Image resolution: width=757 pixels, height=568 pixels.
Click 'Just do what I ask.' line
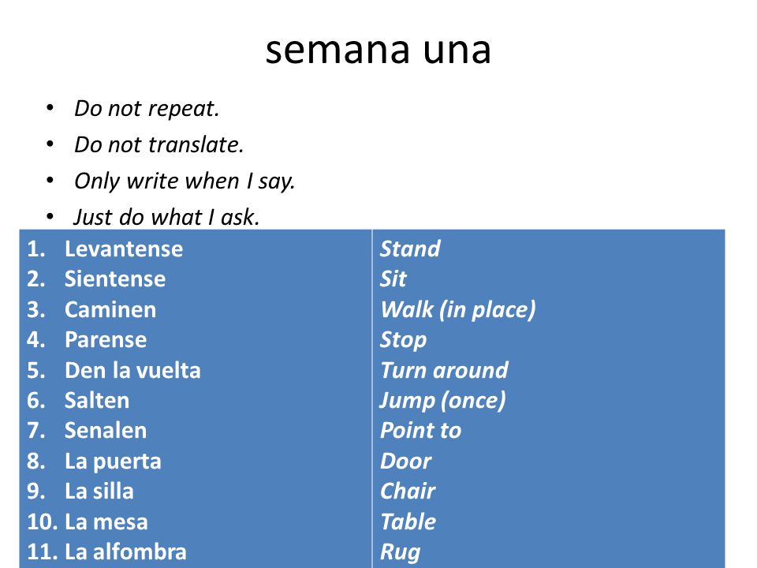click(166, 218)
